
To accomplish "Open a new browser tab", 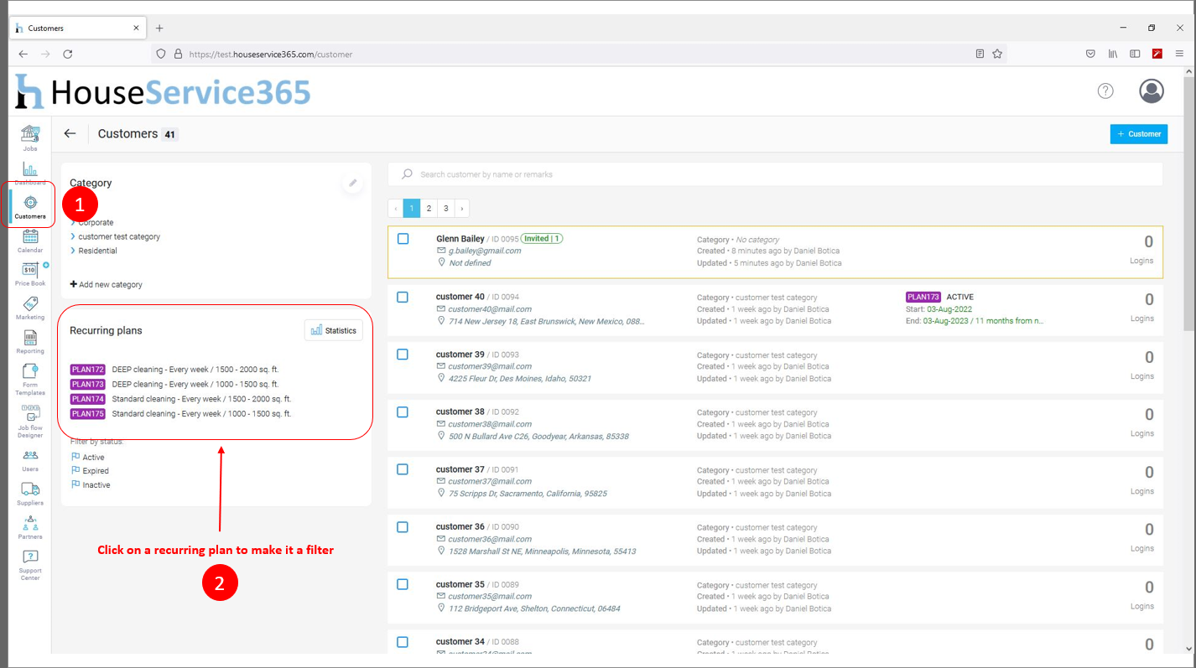I will pos(159,28).
